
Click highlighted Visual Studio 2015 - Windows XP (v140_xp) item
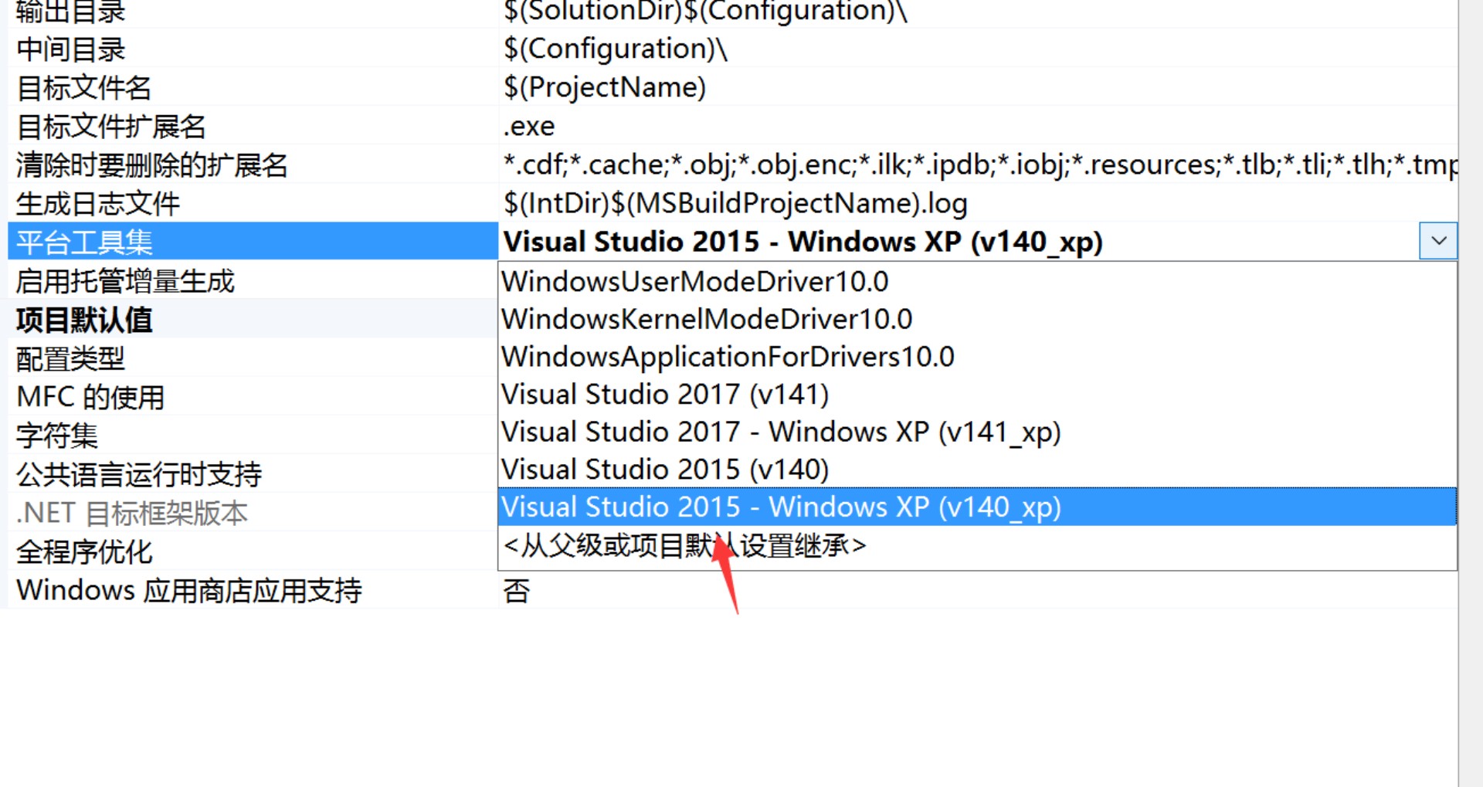780,507
